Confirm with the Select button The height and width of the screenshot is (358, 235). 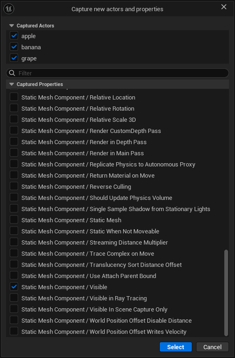[176, 347]
